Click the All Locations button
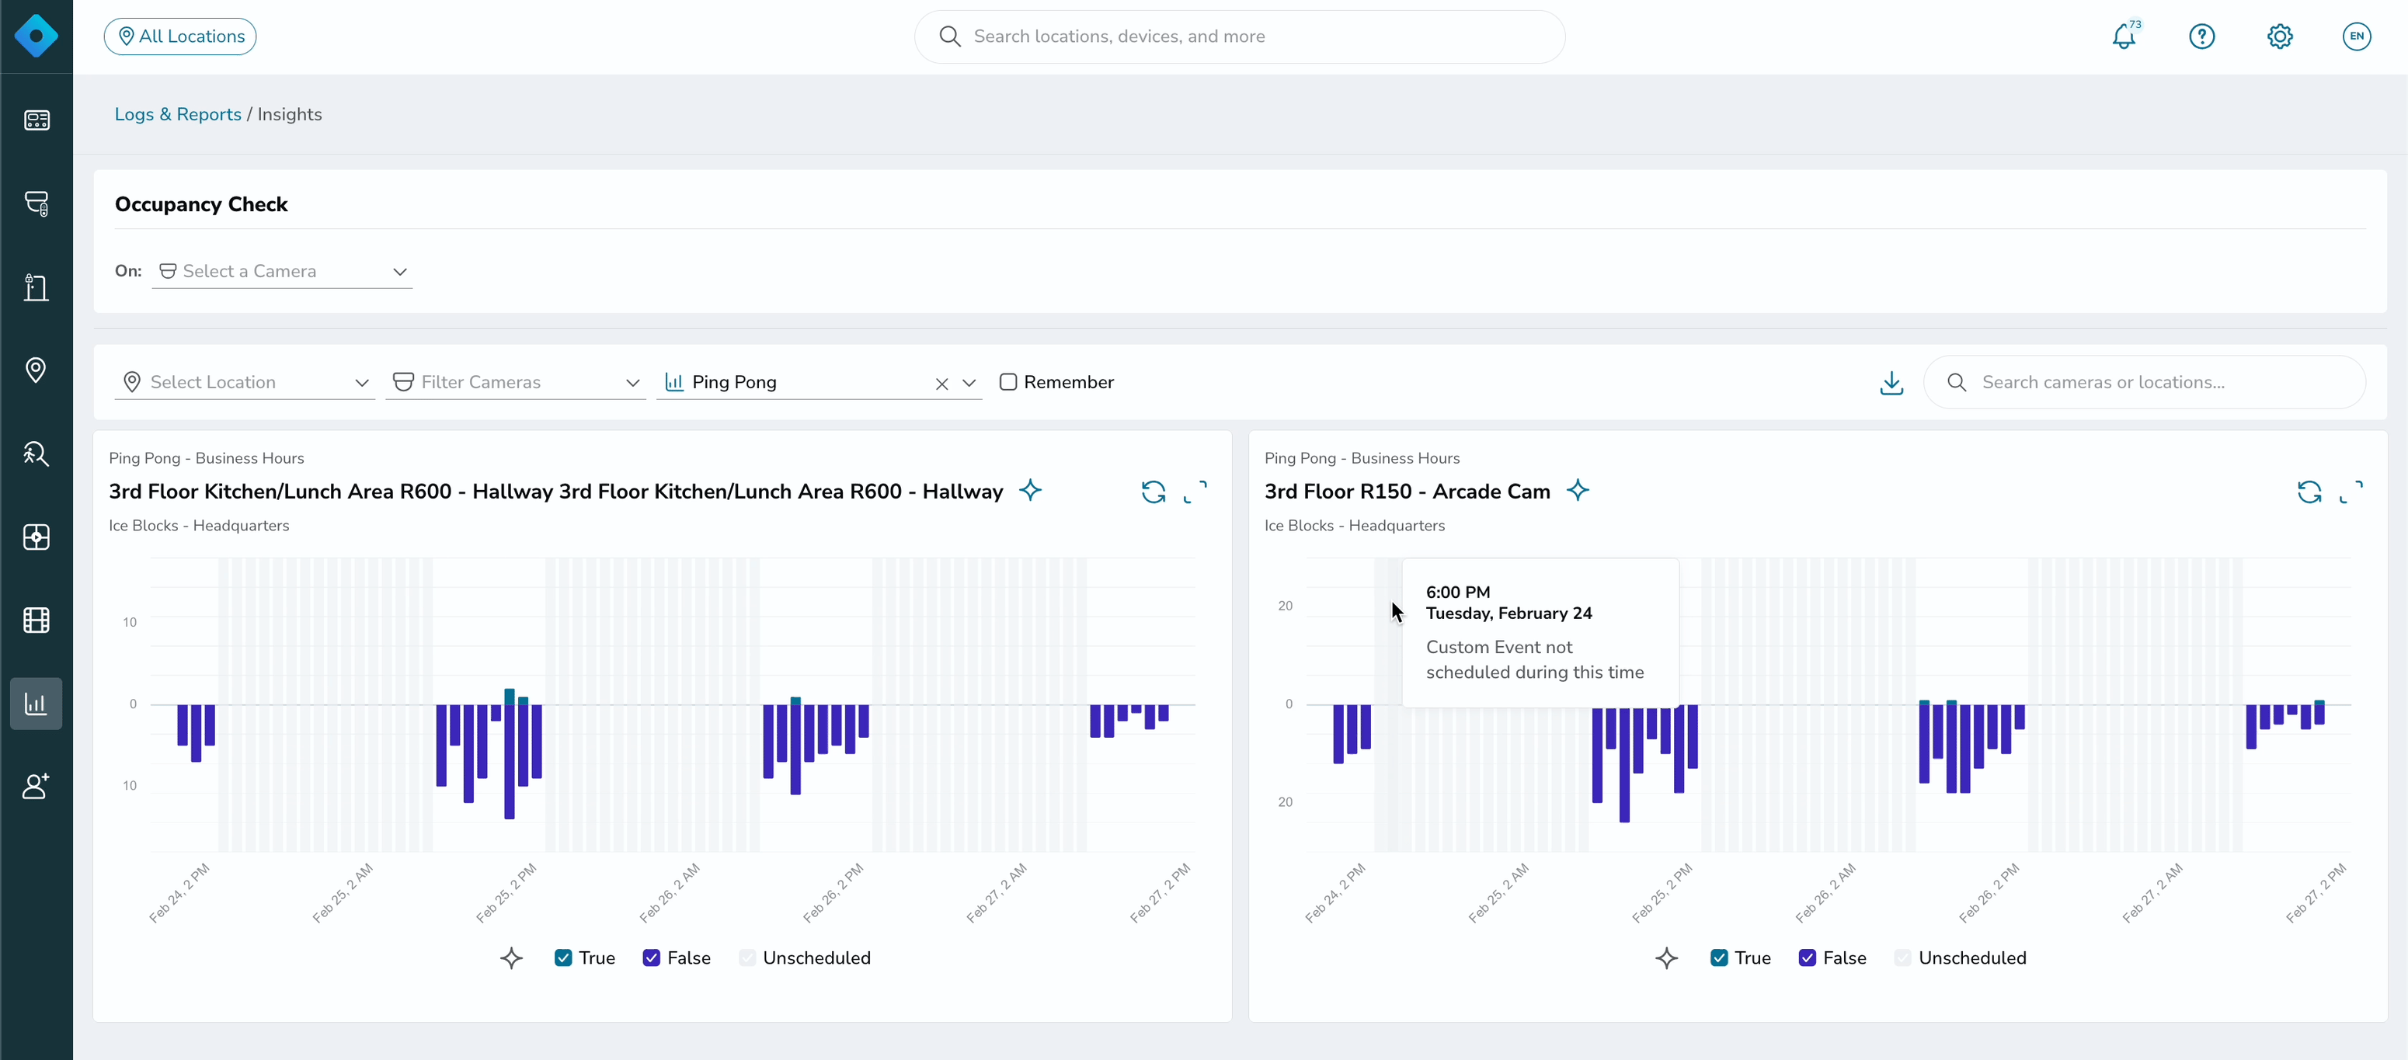Screen dimensions: 2408x1060 point(180,36)
